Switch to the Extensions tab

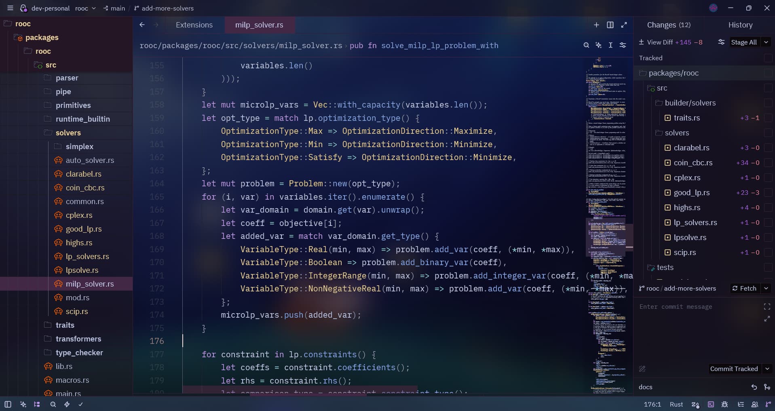194,25
